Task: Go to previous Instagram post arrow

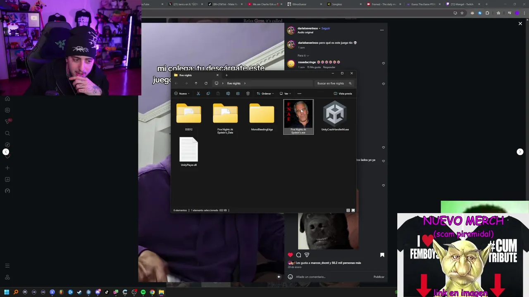Action: [6, 152]
